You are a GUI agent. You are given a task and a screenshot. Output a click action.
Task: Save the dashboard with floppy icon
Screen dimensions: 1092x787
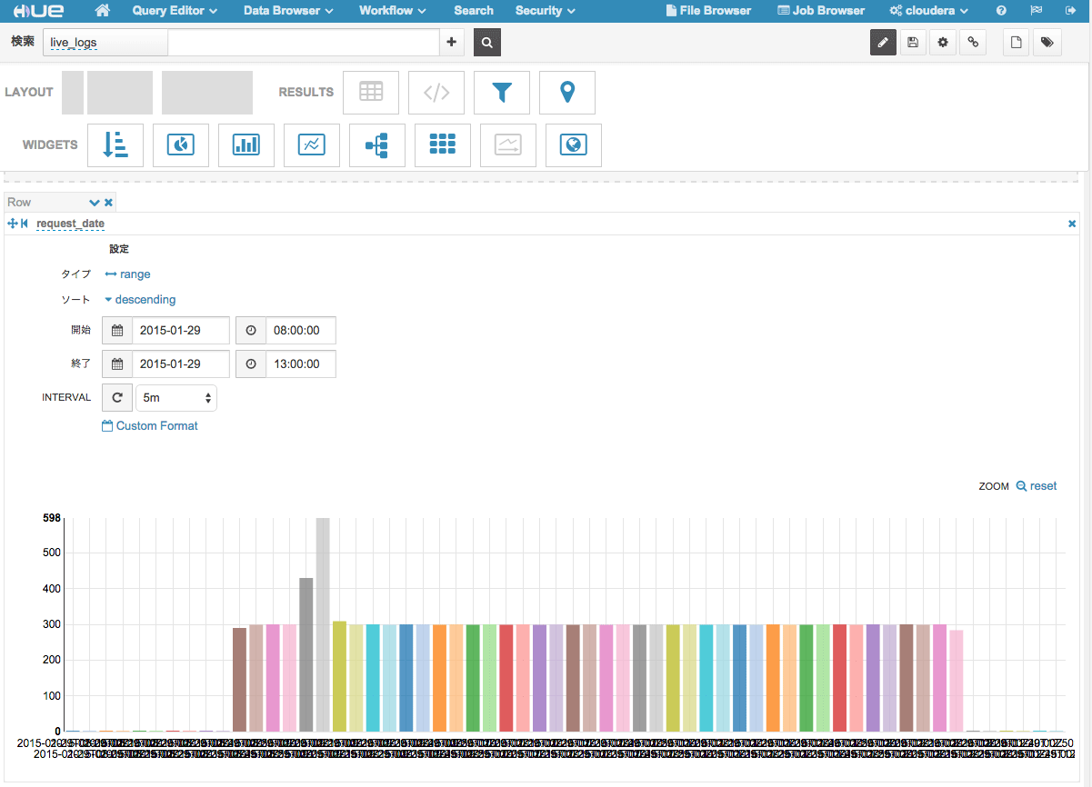(913, 42)
